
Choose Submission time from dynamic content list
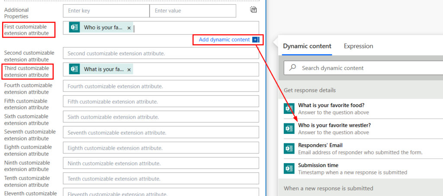318,165
